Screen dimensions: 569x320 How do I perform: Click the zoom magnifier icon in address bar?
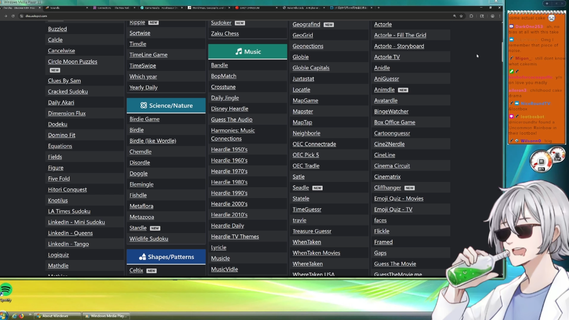coord(455,16)
